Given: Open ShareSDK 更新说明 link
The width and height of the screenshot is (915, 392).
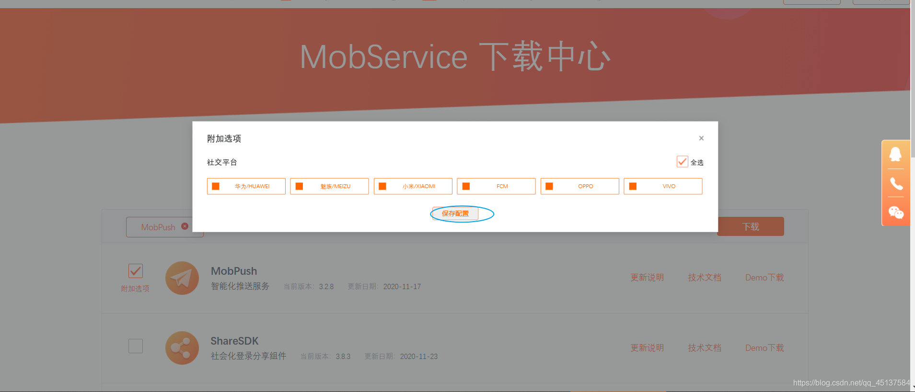Looking at the screenshot, I should point(647,348).
